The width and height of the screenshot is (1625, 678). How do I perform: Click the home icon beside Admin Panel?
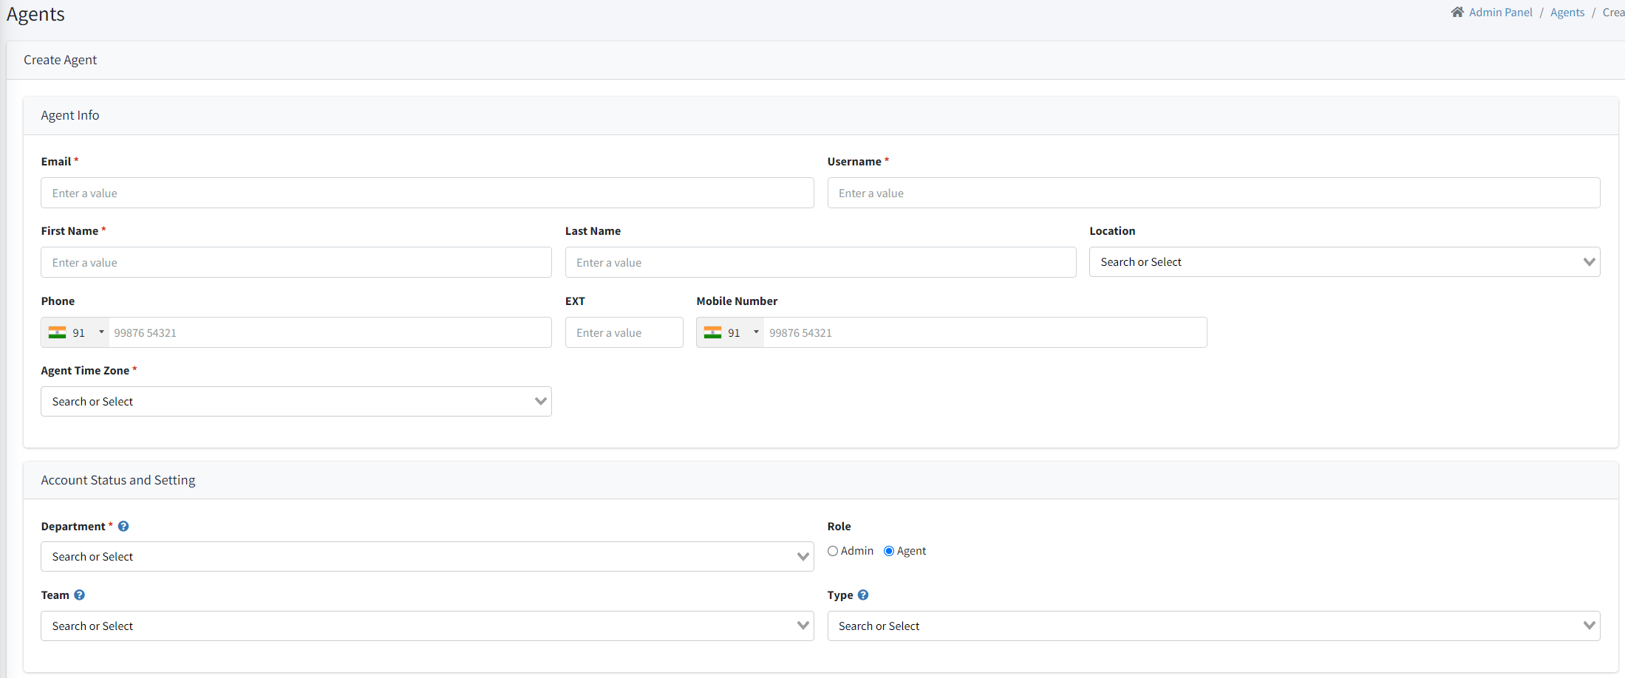(1457, 12)
